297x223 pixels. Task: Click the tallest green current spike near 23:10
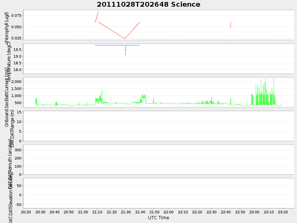click(x=274, y=92)
